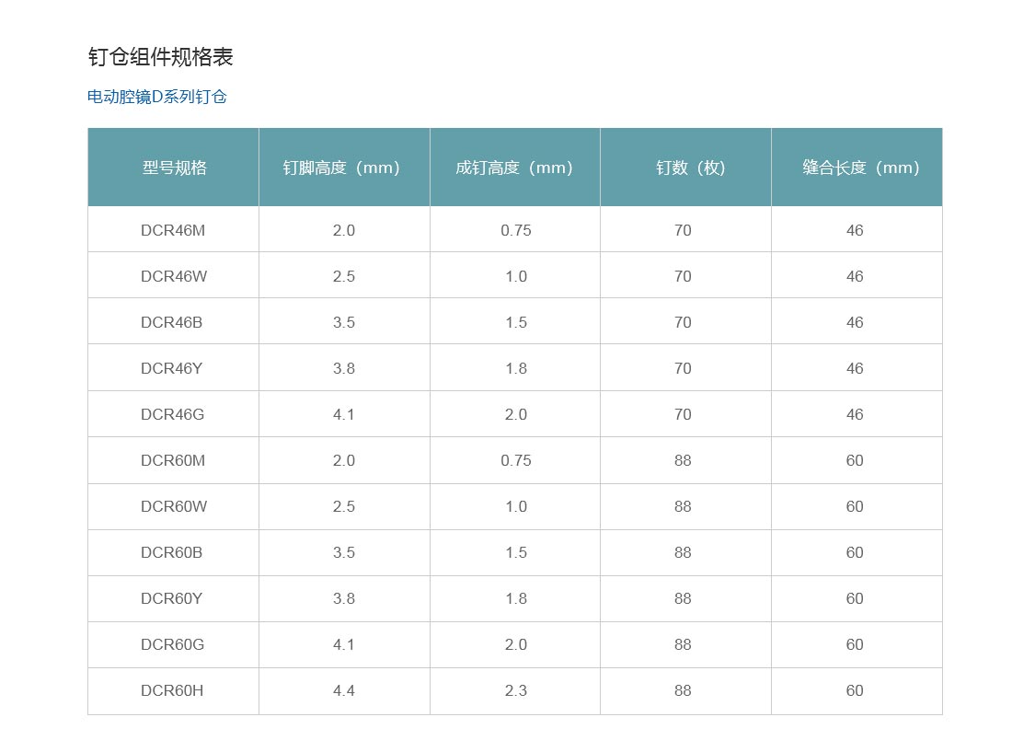The width and height of the screenshot is (1012, 752).
Task: Click the 3.5 staple leg height for DCR46B
Action: coord(344,322)
